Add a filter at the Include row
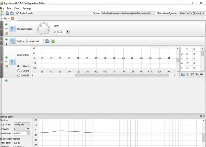 click(x=6, y=39)
